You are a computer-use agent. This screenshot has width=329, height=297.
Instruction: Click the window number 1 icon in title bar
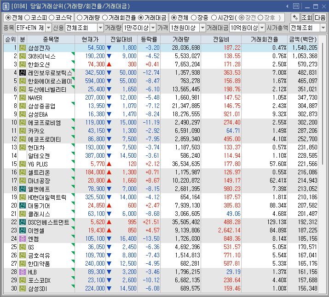point(6,6)
